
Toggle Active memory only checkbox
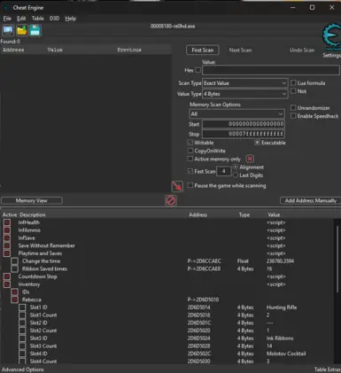point(190,159)
